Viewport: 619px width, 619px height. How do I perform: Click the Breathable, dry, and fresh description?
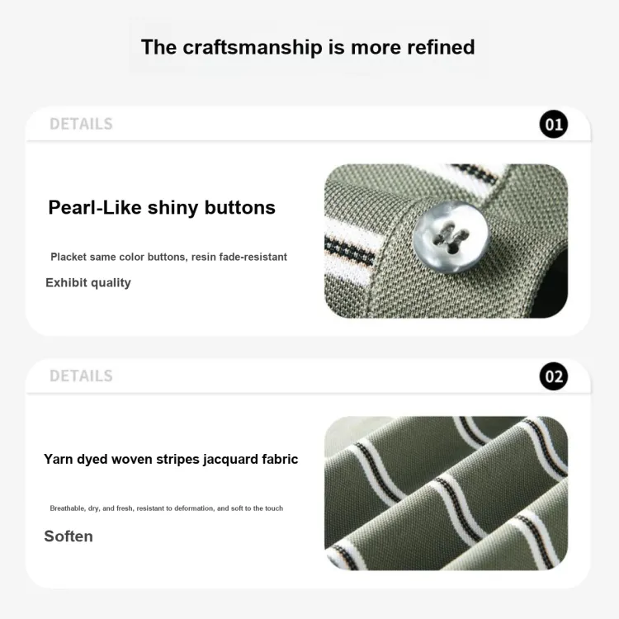point(166,508)
